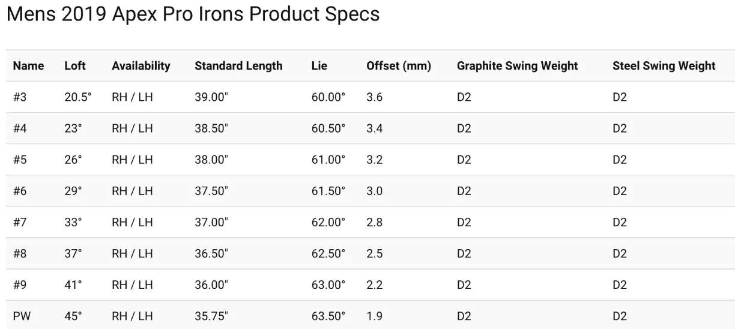This screenshot has width=735, height=329.
Task: Select the 3.0 offset value
Action: click(375, 191)
